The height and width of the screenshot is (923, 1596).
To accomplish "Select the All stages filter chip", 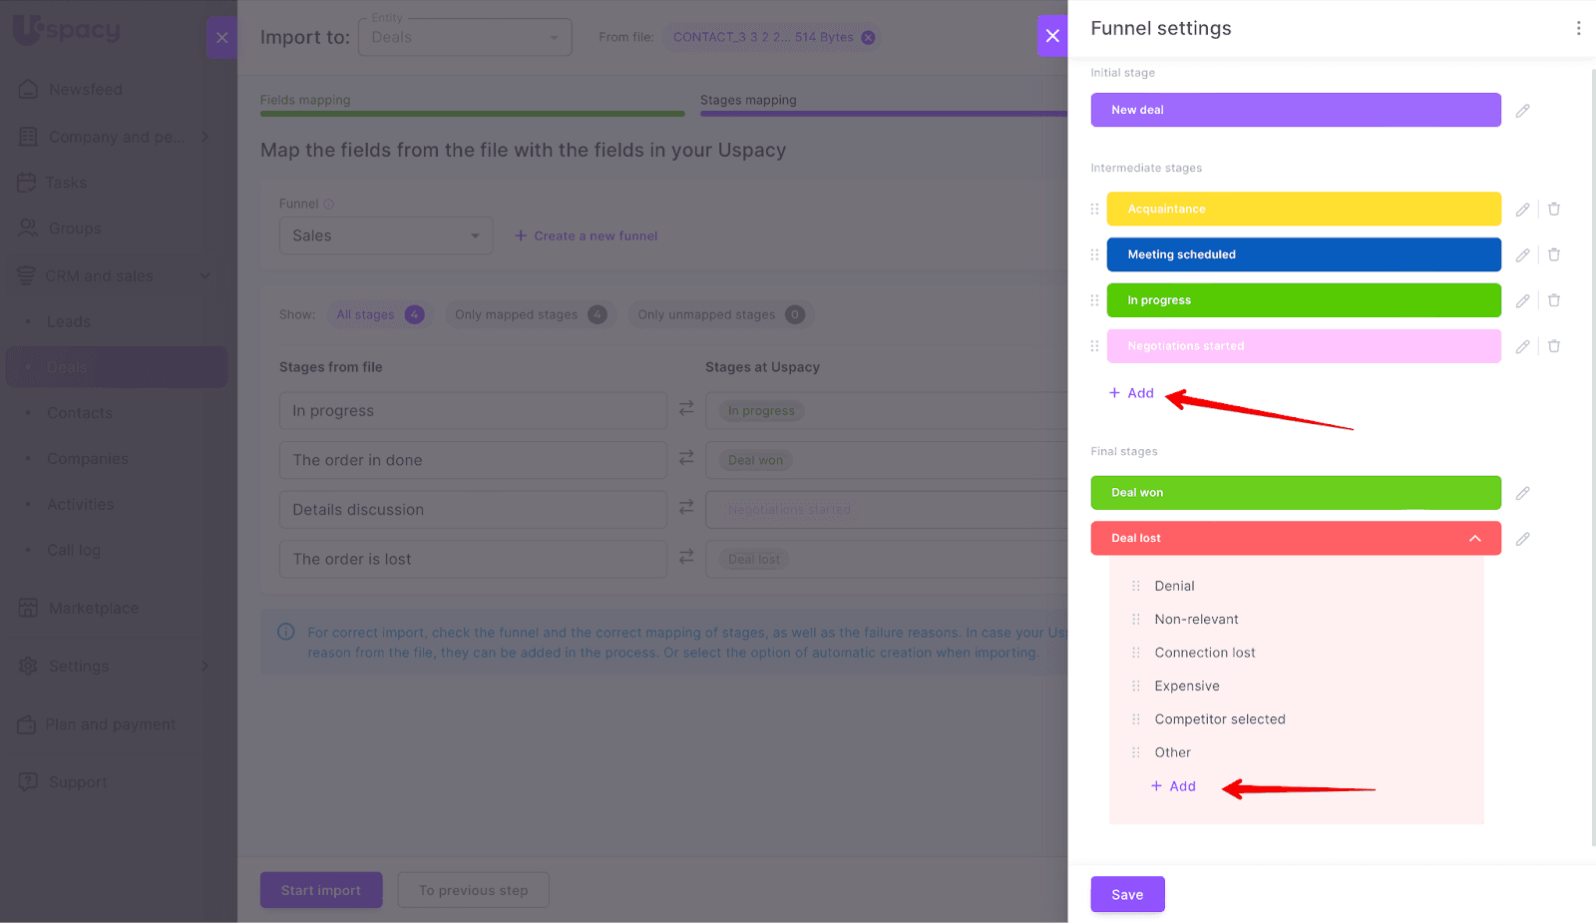I will coord(379,314).
